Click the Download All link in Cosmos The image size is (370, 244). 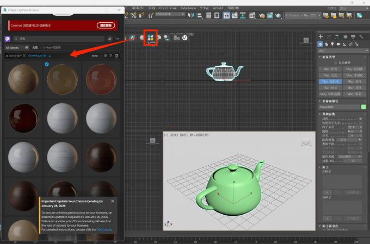click(x=38, y=55)
